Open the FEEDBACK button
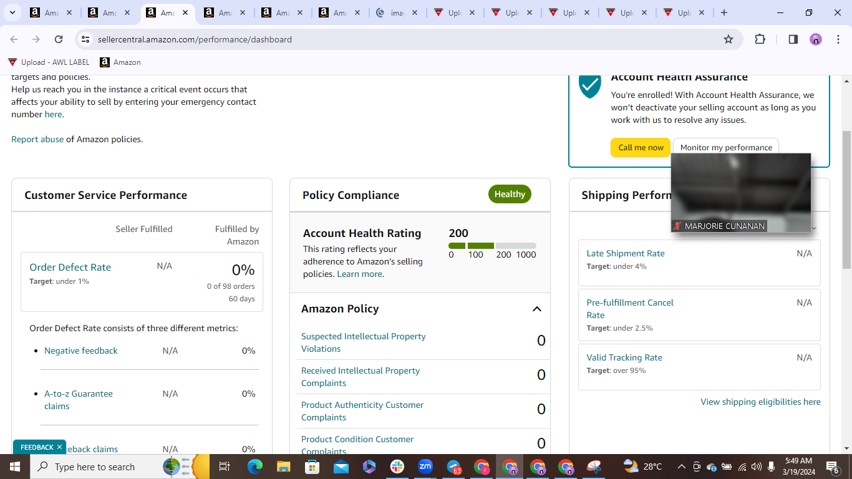852x479 pixels. tap(37, 447)
